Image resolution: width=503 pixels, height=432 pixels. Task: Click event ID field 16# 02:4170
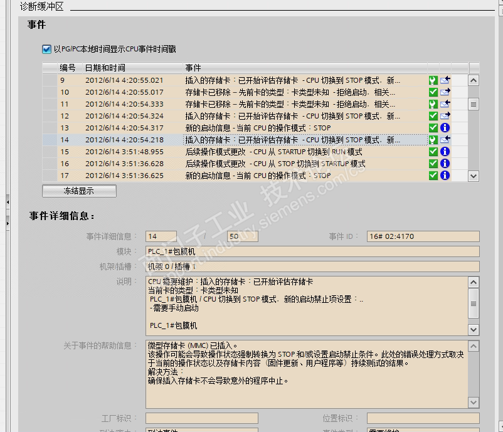tap(423, 236)
